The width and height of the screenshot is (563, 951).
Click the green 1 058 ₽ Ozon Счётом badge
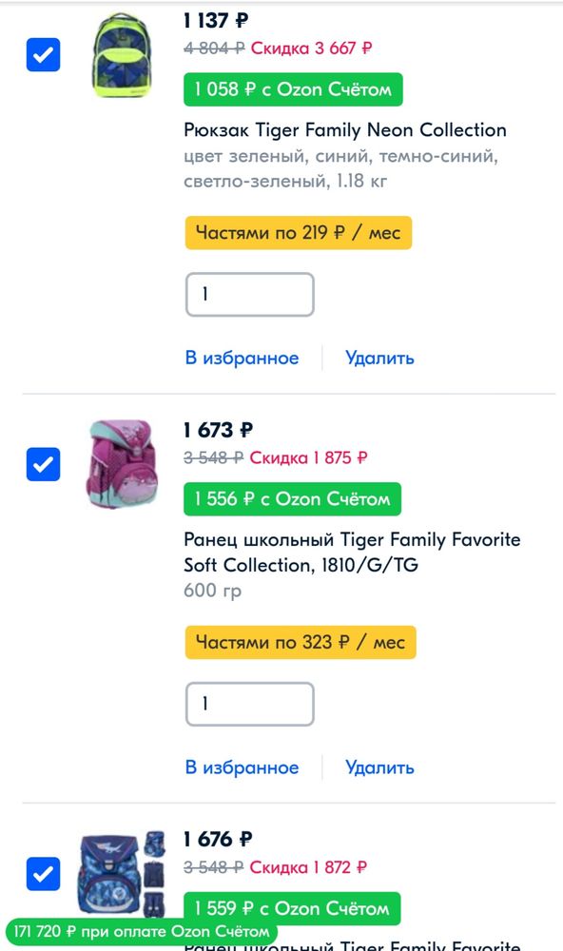tap(292, 89)
